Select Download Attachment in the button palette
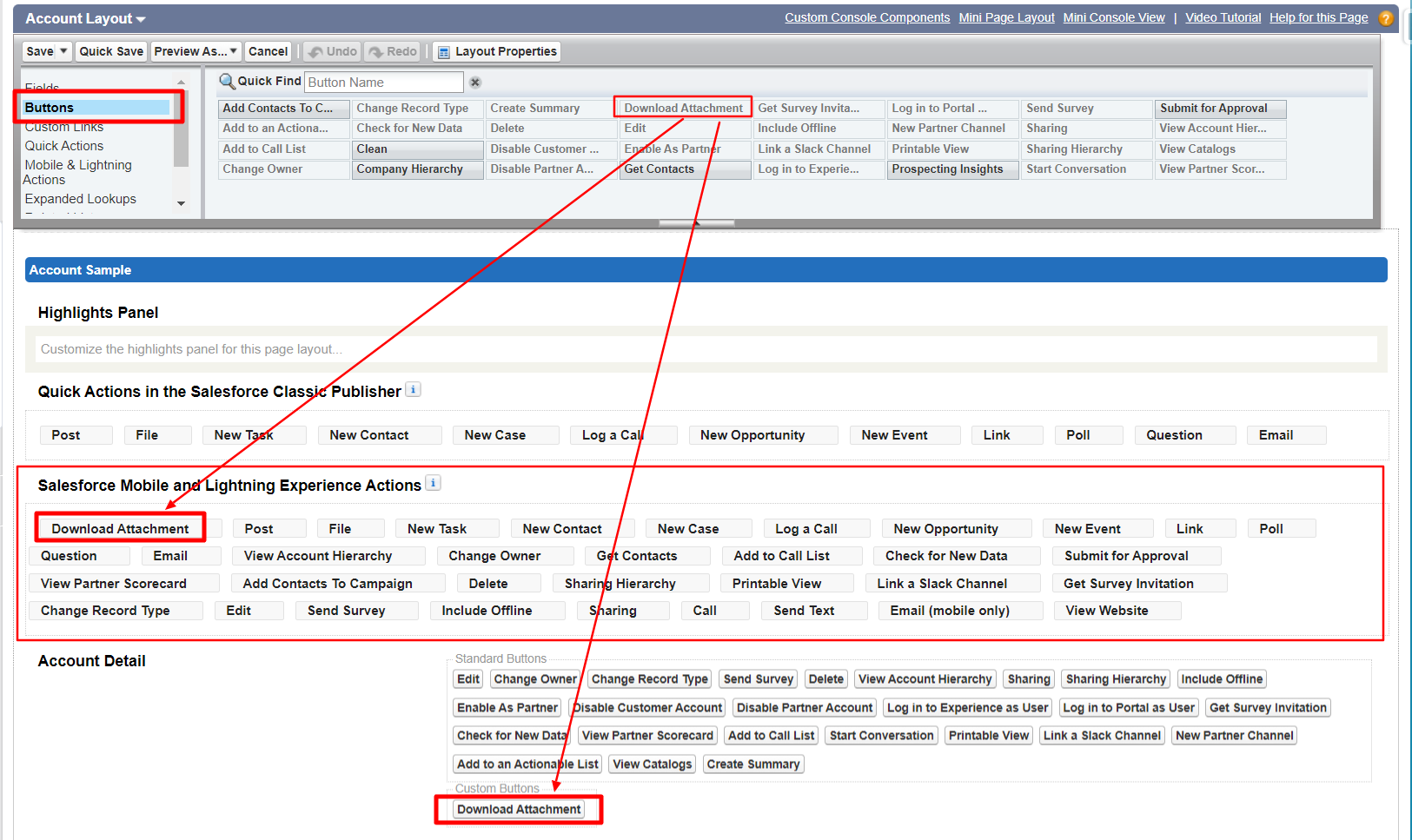Image resolution: width=1412 pixels, height=840 pixels. click(684, 109)
